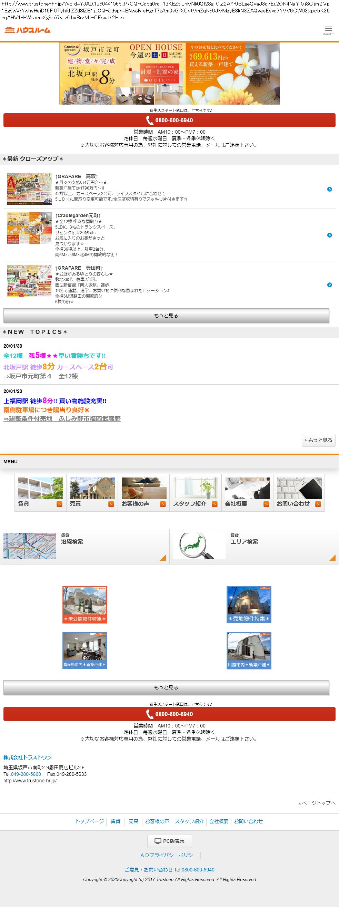
Task: Open footer 賃貸 link
Action: (x=116, y=821)
